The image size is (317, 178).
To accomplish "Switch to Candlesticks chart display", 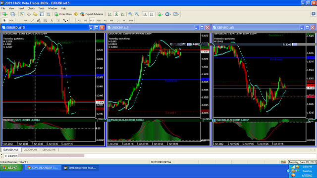I will click(116, 14).
